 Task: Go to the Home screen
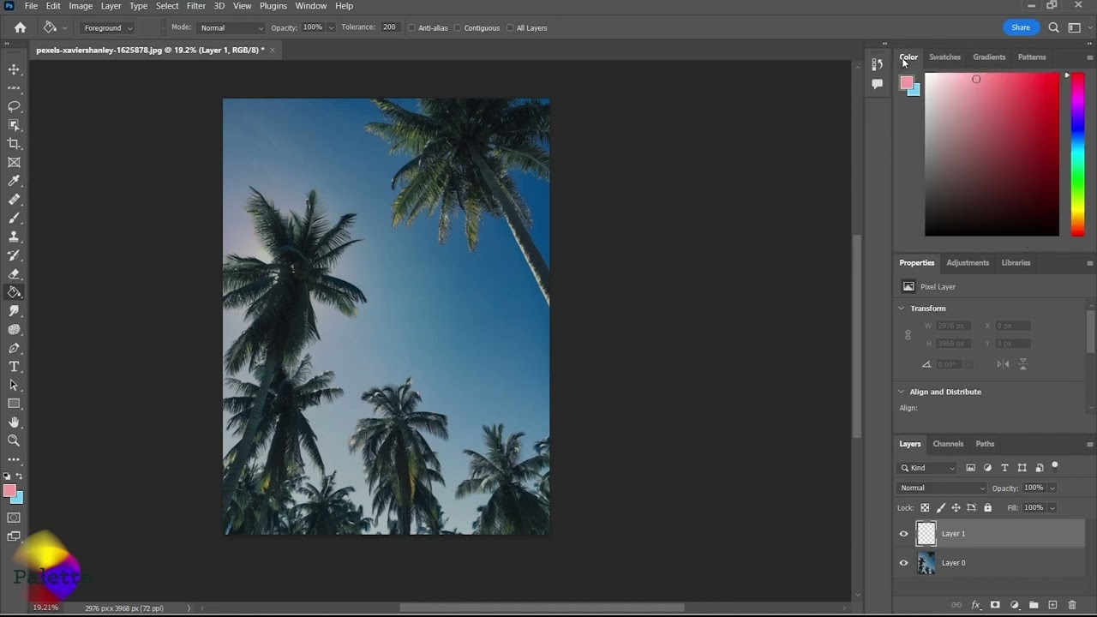pyautogui.click(x=20, y=27)
